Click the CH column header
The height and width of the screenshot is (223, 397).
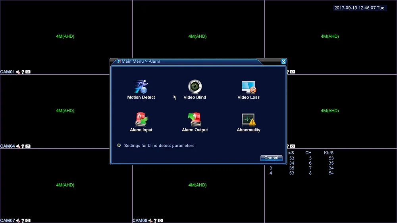[x=308, y=153]
